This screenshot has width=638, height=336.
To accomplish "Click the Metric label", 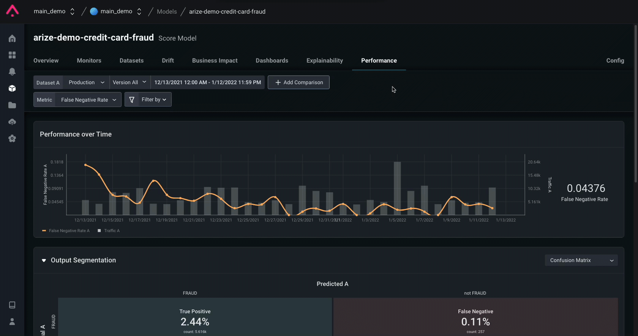I will tap(44, 100).
